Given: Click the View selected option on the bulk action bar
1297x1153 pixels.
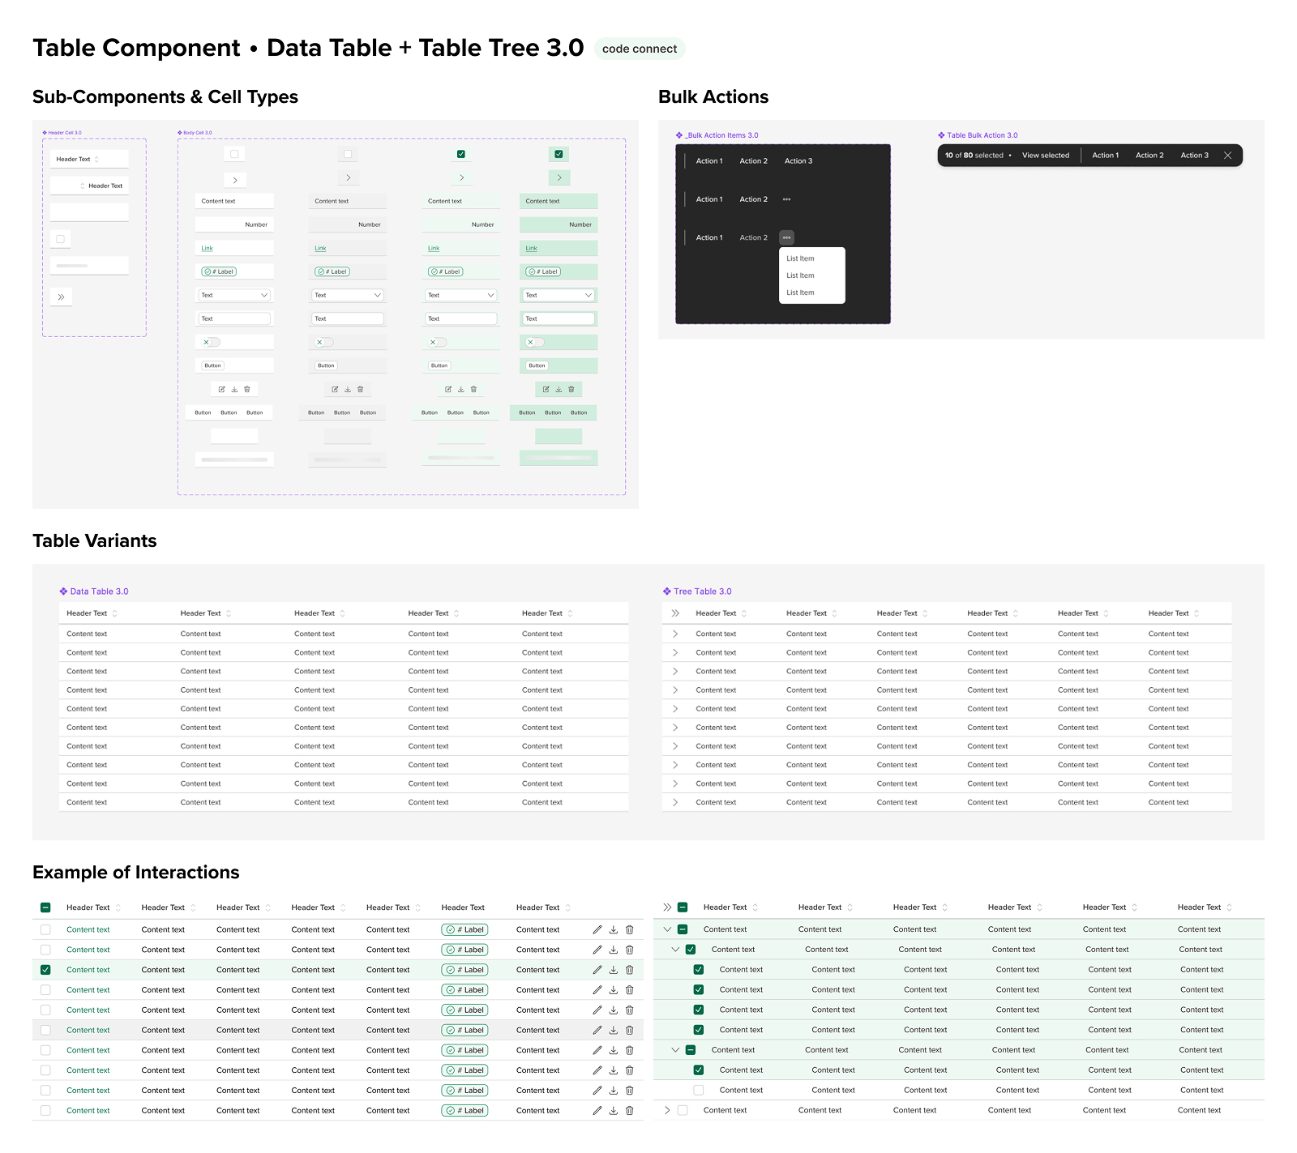Looking at the screenshot, I should tap(1046, 155).
